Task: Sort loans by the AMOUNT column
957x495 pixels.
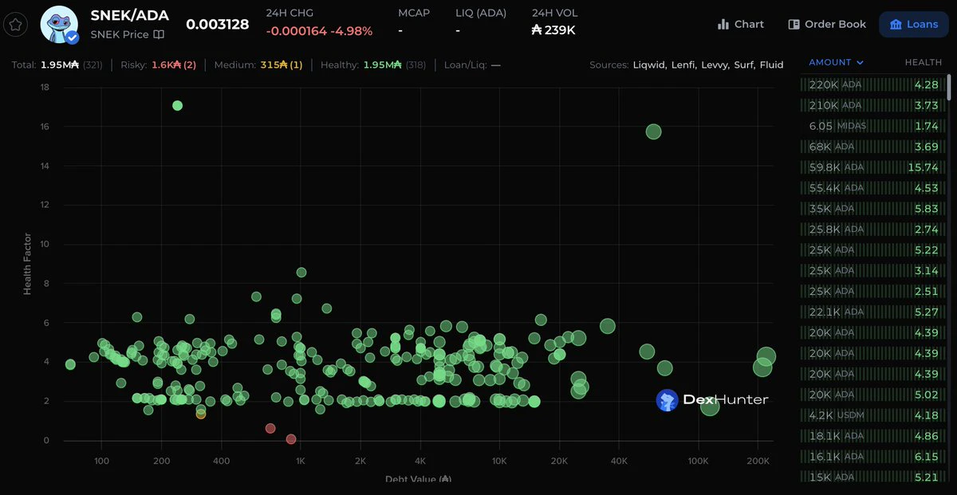Action: click(x=836, y=62)
